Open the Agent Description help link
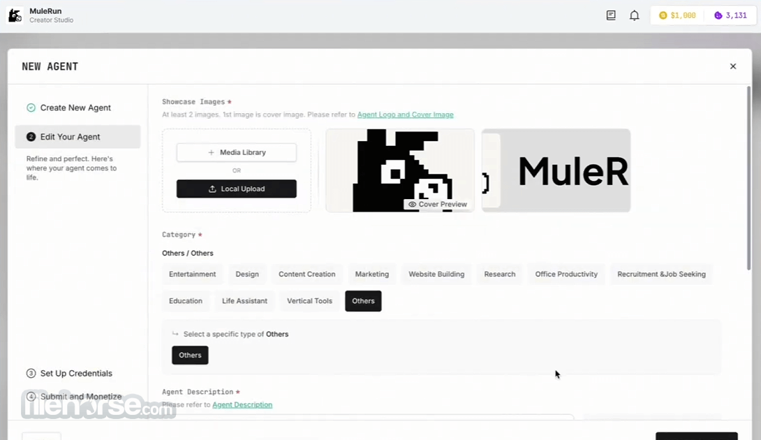761x440 pixels. point(242,405)
